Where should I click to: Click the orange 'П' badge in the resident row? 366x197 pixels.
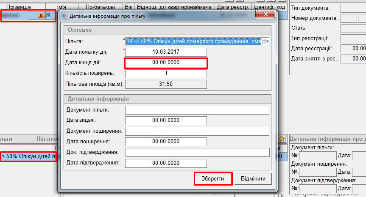[x=41, y=16]
